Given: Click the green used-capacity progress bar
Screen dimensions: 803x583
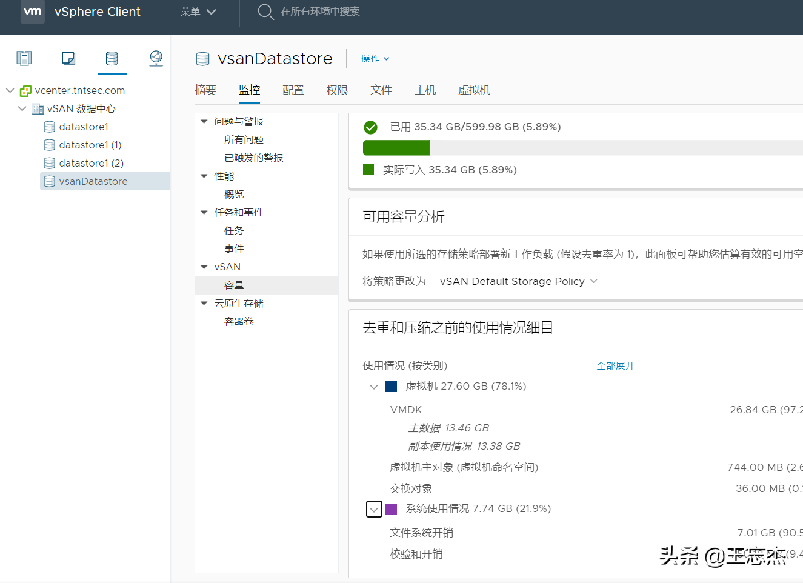Looking at the screenshot, I should (x=396, y=148).
